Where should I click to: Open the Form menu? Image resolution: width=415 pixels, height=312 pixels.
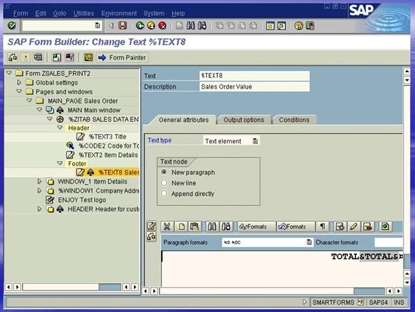point(20,13)
